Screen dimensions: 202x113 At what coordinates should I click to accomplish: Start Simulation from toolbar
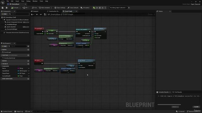coord(85,8)
